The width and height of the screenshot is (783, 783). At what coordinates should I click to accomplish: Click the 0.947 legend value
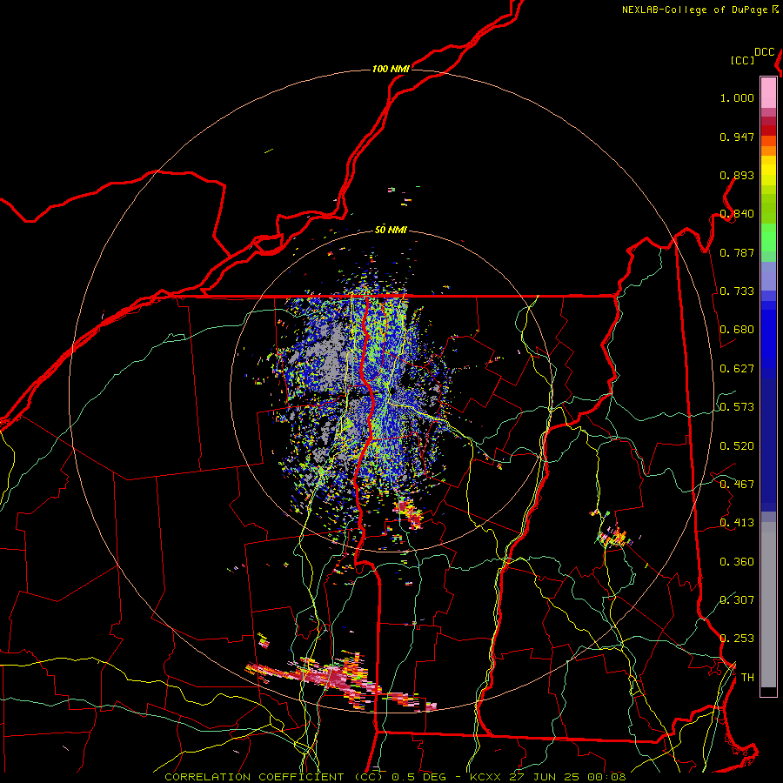pos(737,137)
